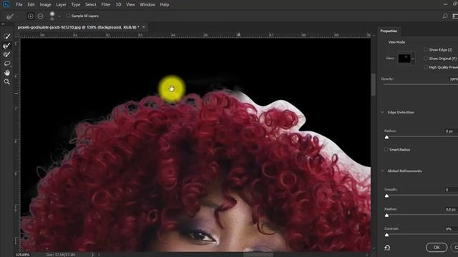Viewport: 458px width, 257px height.
Task: Close the document tab
Action: (143, 27)
